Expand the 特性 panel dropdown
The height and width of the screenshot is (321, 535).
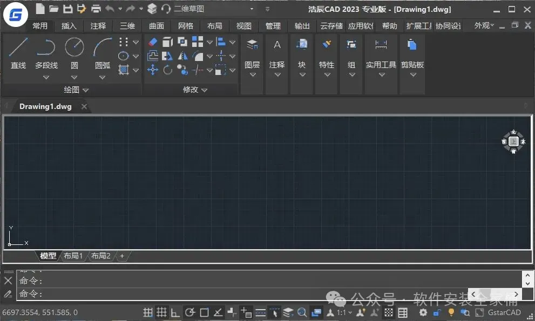click(327, 74)
